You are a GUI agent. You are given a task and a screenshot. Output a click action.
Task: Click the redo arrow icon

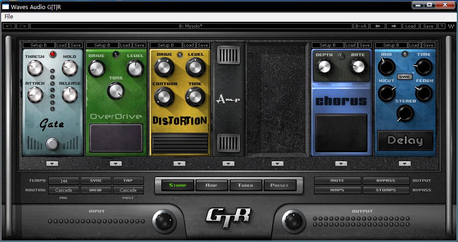click(x=23, y=26)
